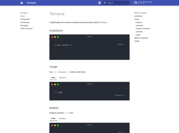Image resolution: width=179 pixels, height=133 pixels.
Task: Click the Termynal page main heading
Action: (x=57, y=14)
